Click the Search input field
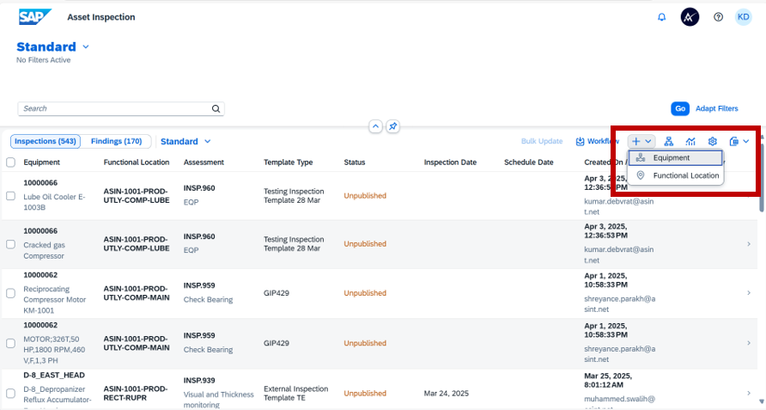This screenshot has width=766, height=410. point(115,108)
